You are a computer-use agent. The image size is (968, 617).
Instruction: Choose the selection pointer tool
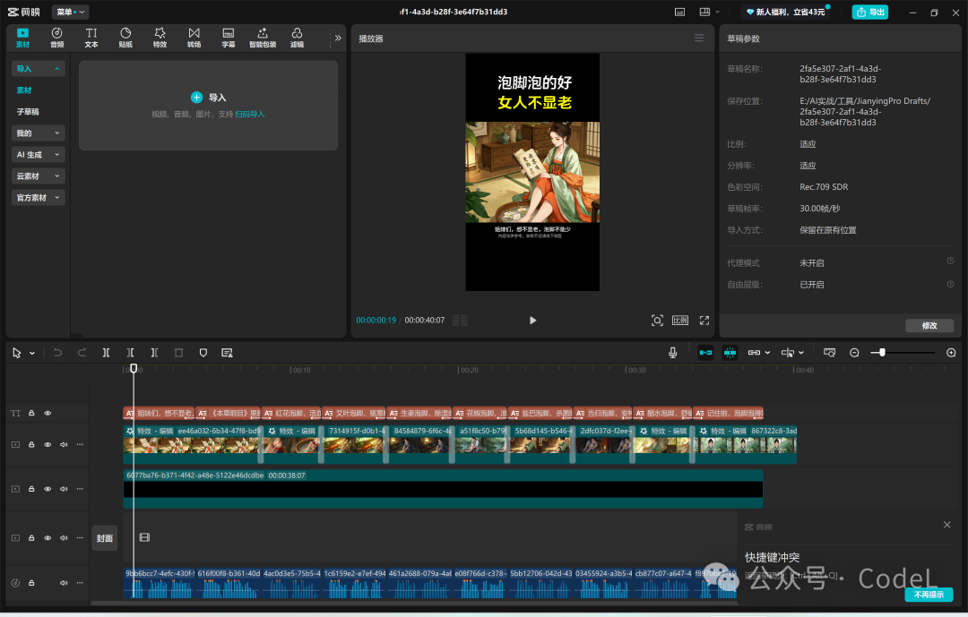tap(17, 353)
